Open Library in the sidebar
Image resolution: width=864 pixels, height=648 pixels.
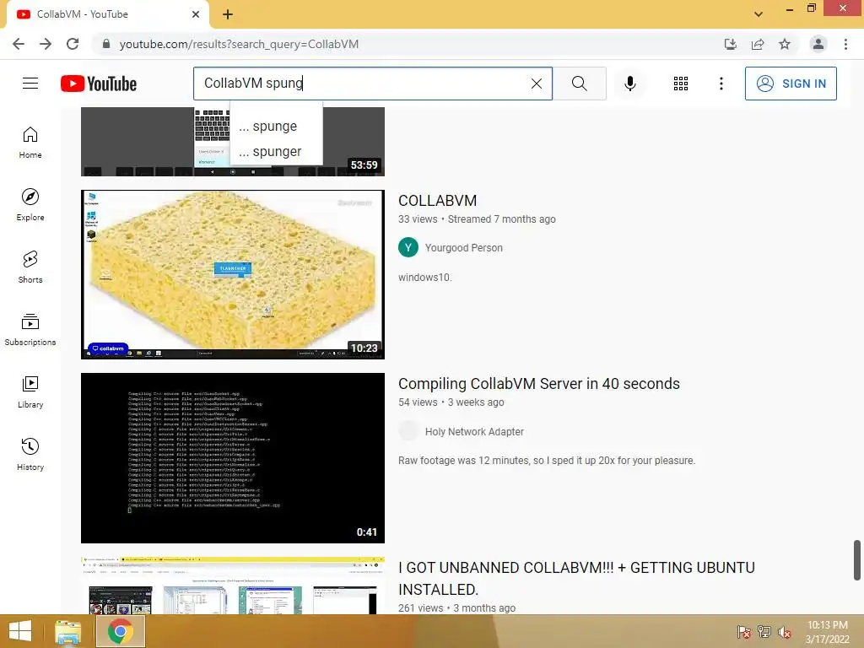click(x=30, y=391)
